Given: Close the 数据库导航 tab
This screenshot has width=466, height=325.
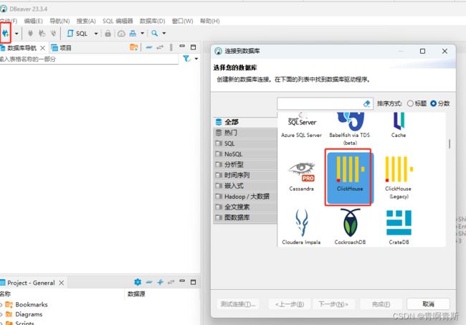Looking at the screenshot, I should click(x=43, y=48).
